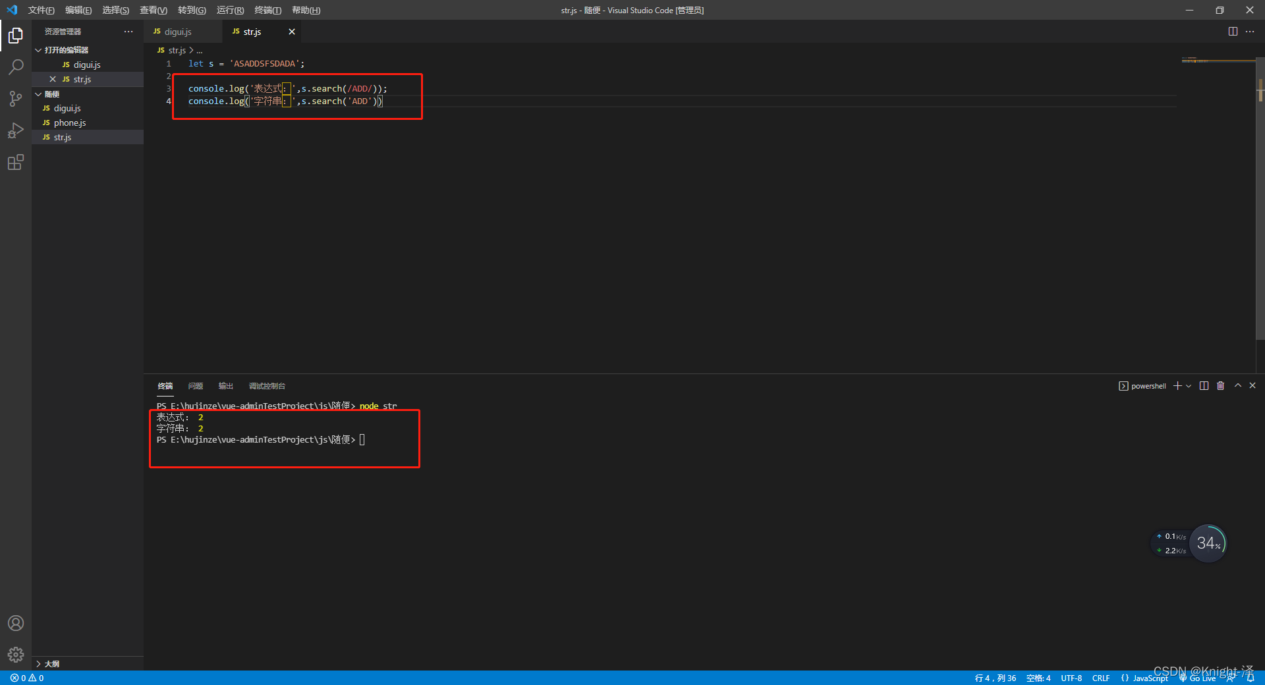
Task: Click breadcrumb ellipsis after str.js
Action: point(200,51)
